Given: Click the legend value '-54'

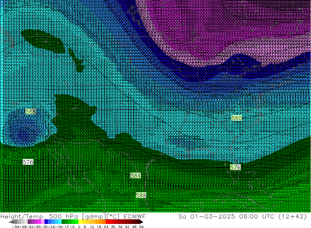Looking at the screenshot, I should tap(16, 227).
